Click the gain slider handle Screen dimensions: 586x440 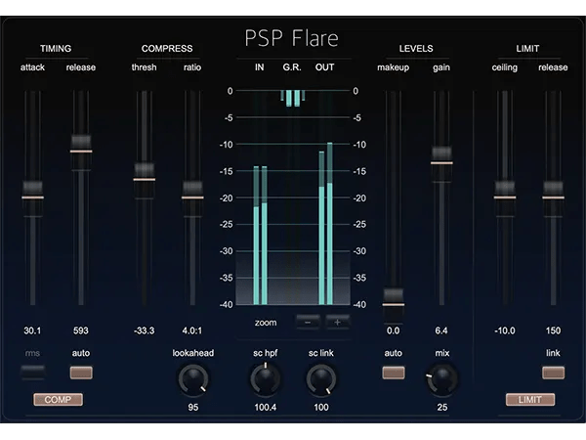click(x=441, y=162)
